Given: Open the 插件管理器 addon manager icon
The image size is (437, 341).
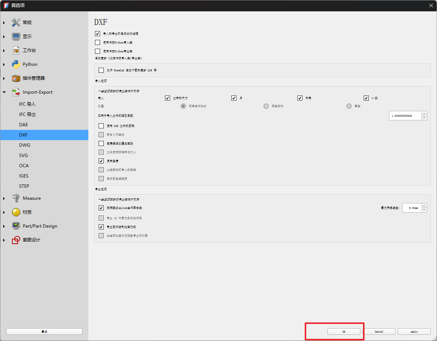Looking at the screenshot, I should (x=16, y=78).
